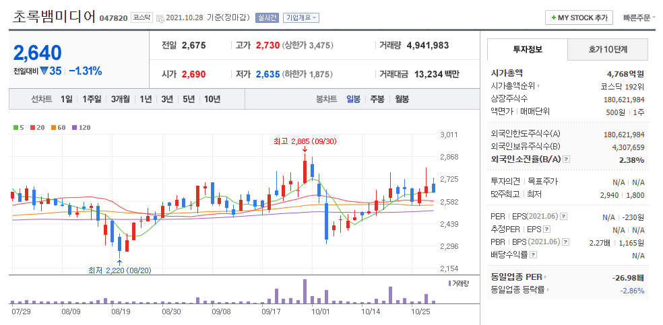Screen dimensions: 663x325
Task: Select the 월봉 monthly candle chart
Action: 402,99
